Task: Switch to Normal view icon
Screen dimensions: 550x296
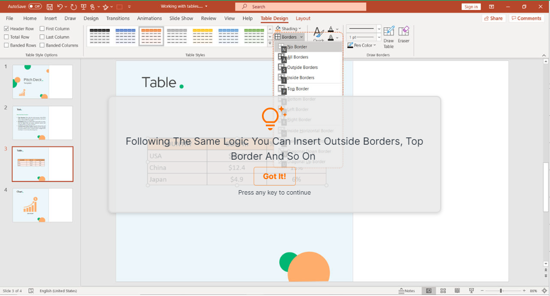Action: point(428,291)
